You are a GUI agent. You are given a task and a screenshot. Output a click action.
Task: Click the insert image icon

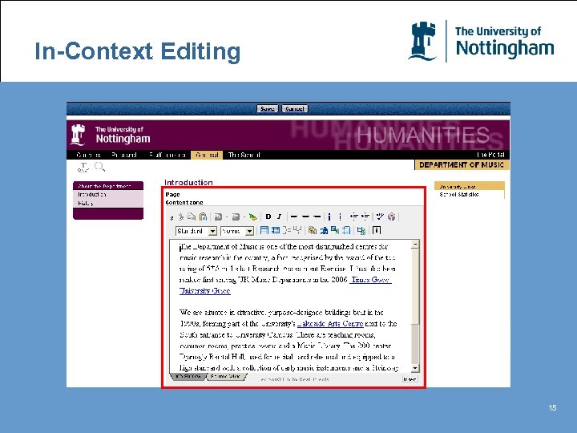coord(335,230)
